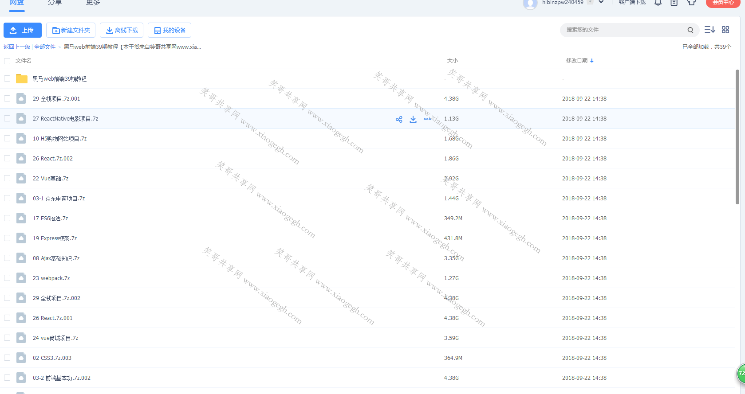Viewport: 745px width, 394px height.
Task: Open the sort order icon
Action: (710, 30)
